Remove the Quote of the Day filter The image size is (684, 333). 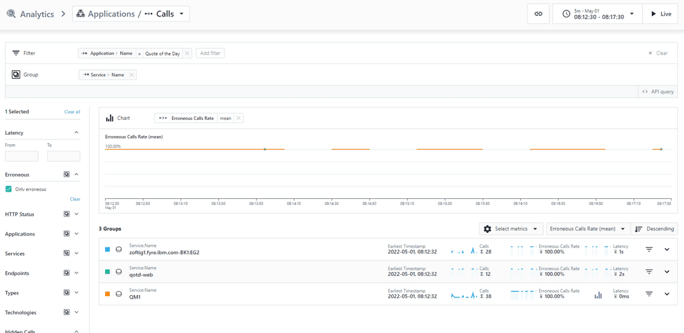(x=187, y=53)
